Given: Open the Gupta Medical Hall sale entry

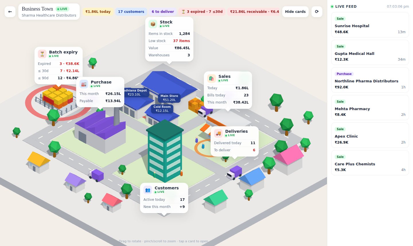Looking at the screenshot, I should [370, 52].
